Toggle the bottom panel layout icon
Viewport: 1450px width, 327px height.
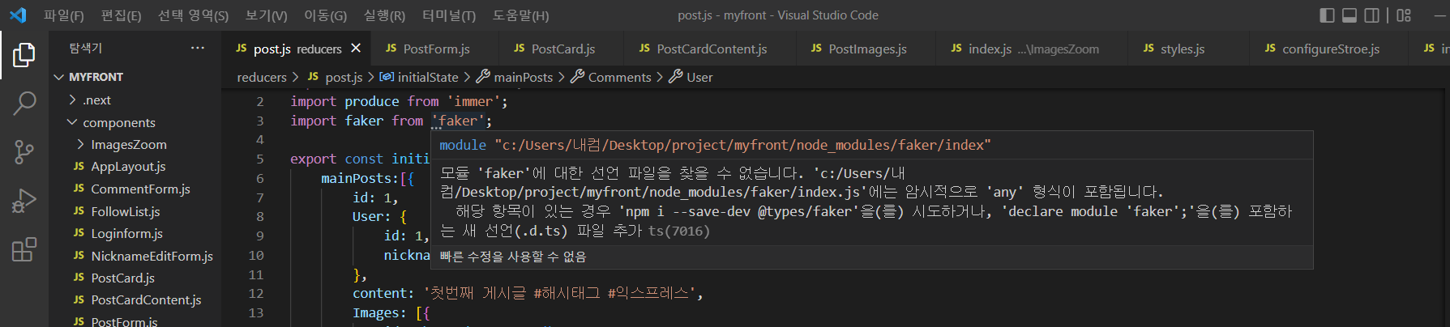[x=1349, y=15]
